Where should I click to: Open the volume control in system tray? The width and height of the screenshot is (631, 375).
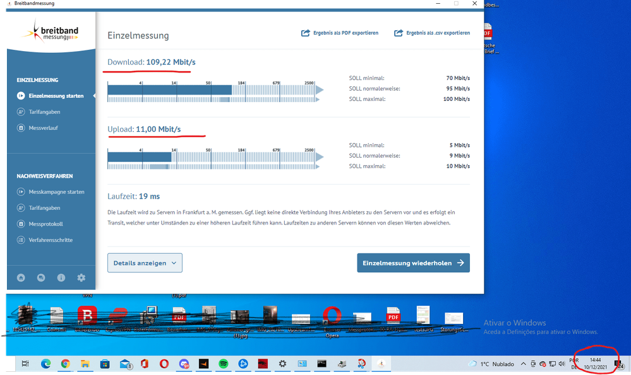click(x=562, y=364)
